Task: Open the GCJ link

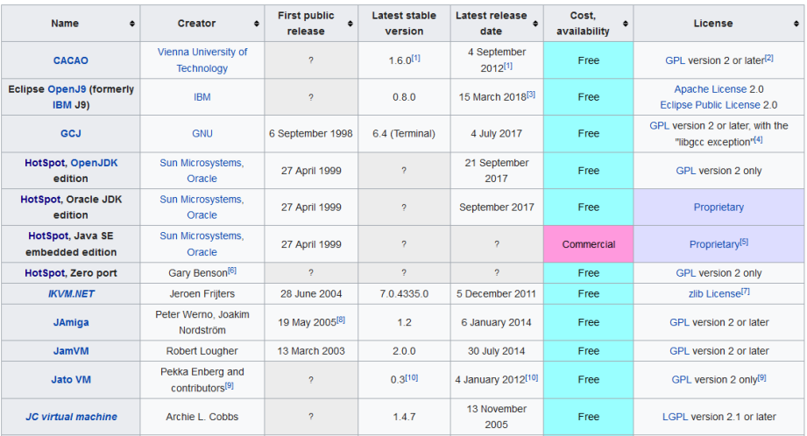Action: (70, 134)
